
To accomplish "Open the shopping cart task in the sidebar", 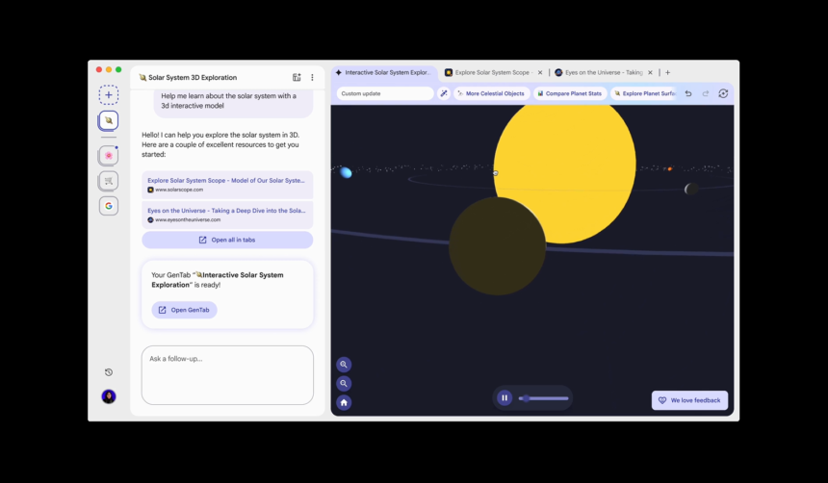I will point(108,181).
